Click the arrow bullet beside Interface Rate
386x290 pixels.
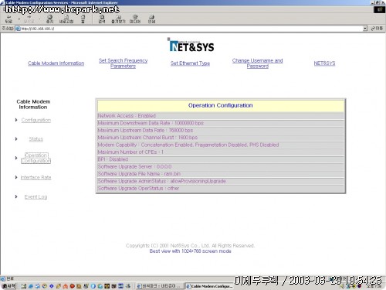point(16,177)
